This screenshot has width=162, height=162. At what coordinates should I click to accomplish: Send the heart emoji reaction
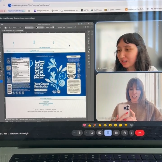point(85,125)
